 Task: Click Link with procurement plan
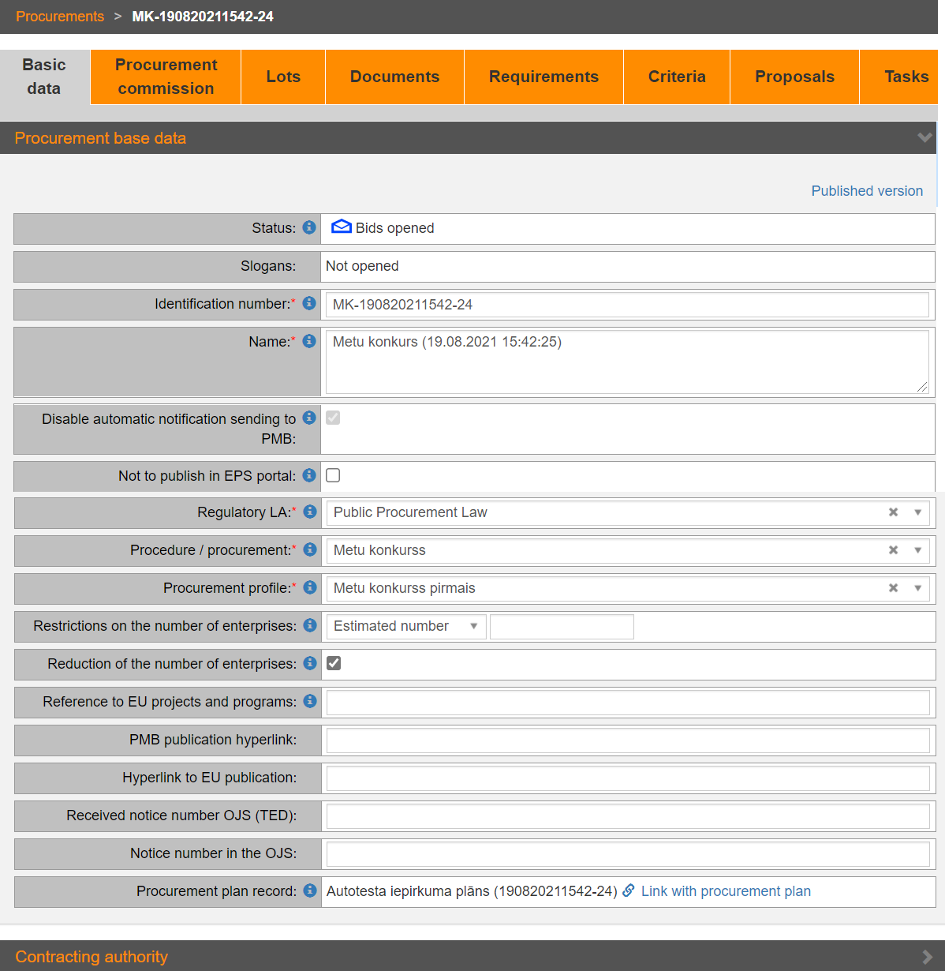[x=725, y=891]
